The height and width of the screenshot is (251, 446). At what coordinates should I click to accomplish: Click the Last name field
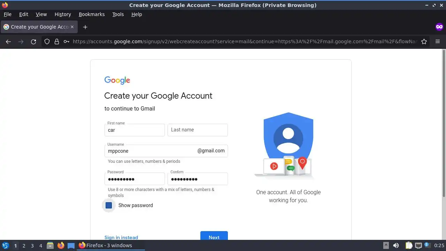198,130
